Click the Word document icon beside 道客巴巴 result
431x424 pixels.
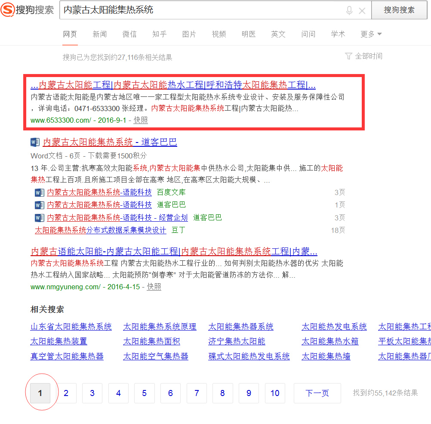tap(39, 205)
